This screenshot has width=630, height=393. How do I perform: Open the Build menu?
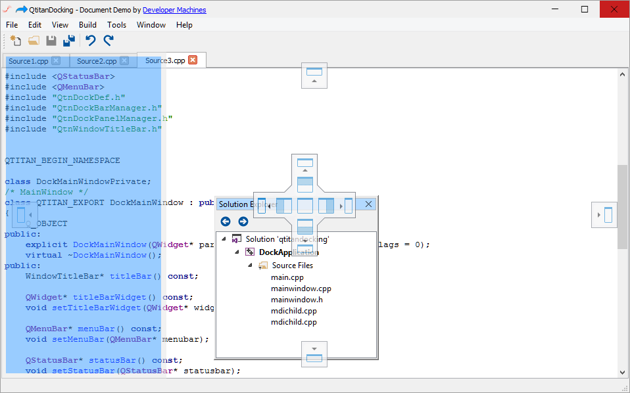(x=87, y=25)
